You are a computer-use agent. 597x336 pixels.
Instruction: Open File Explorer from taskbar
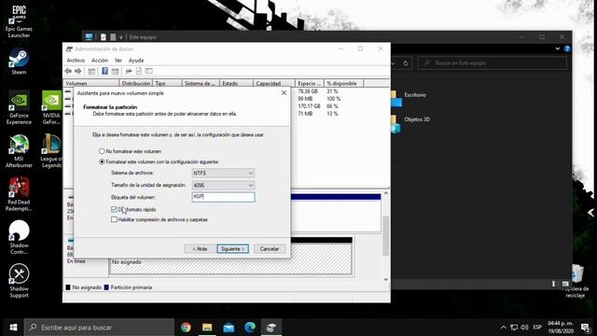207,328
